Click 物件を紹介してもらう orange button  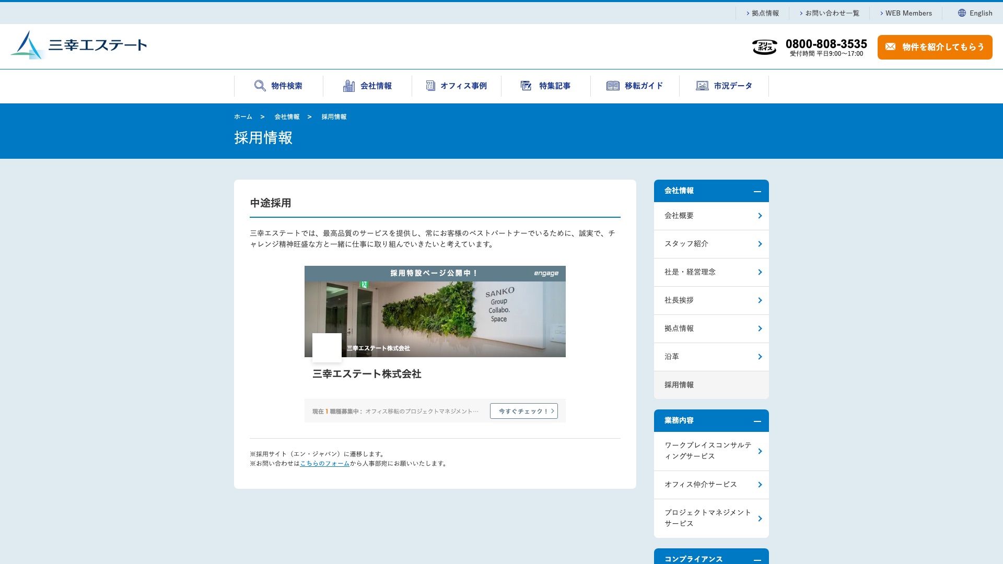[x=935, y=47]
